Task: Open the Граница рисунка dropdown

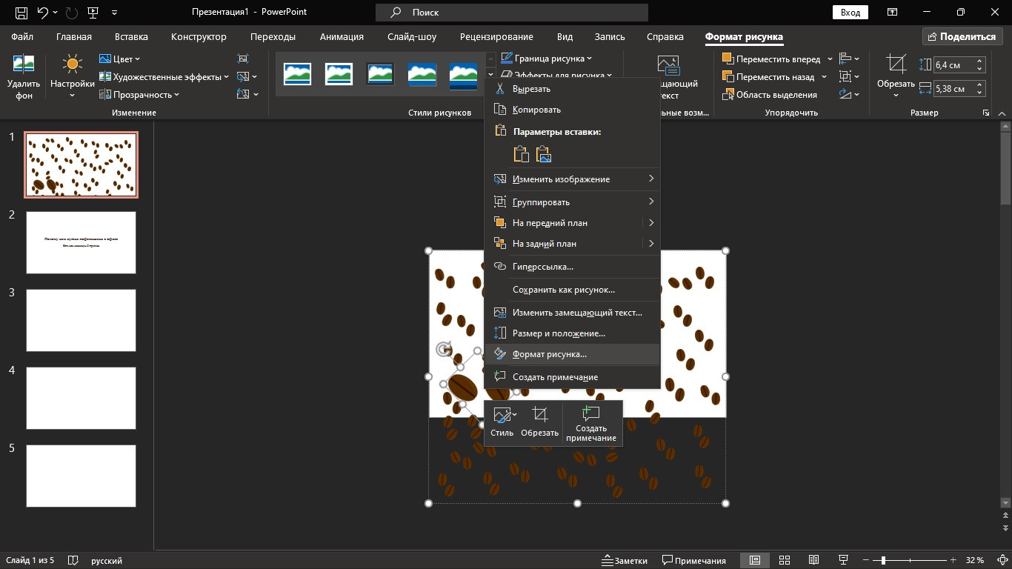Action: pos(547,58)
